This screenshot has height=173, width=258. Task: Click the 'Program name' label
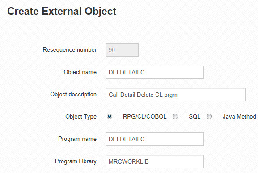77,139
